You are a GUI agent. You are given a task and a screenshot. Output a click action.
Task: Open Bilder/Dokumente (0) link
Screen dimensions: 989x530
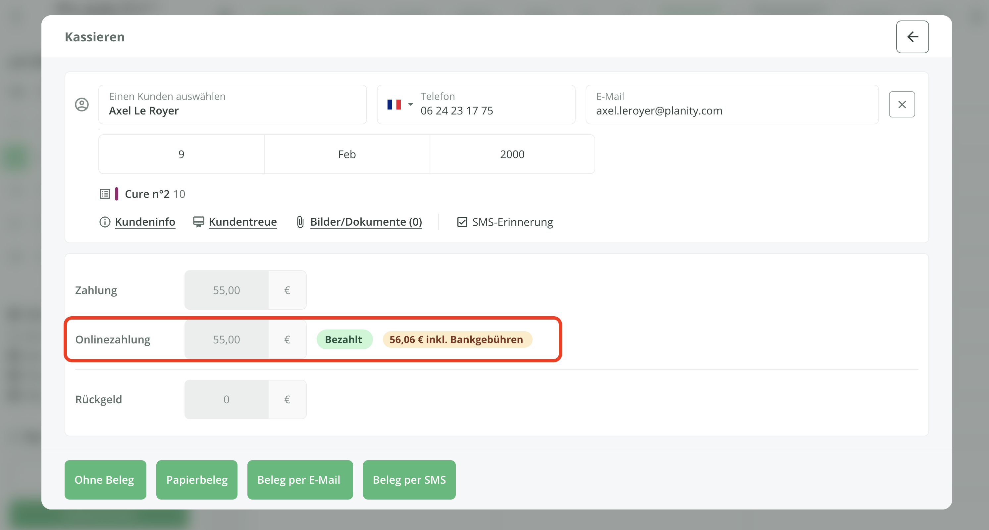(x=366, y=222)
